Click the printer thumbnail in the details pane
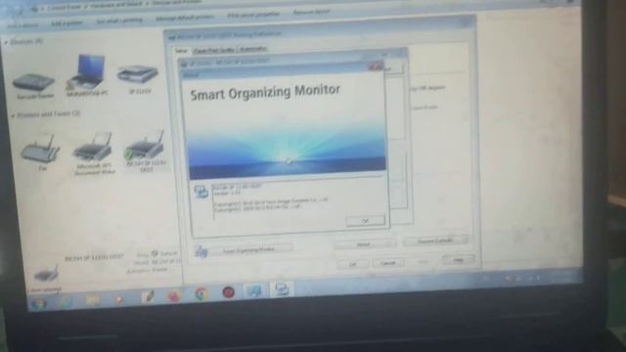This screenshot has width=626, height=352. (x=46, y=274)
